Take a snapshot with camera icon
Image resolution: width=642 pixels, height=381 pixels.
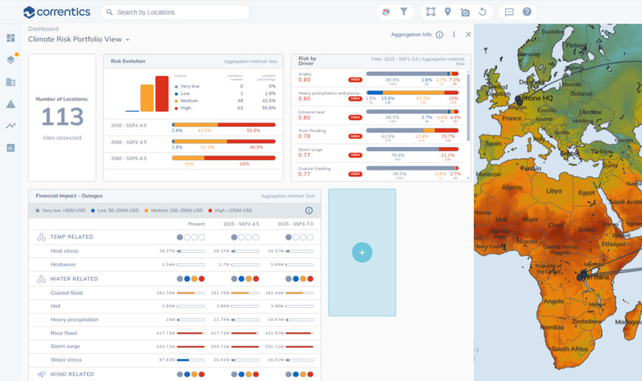point(465,13)
